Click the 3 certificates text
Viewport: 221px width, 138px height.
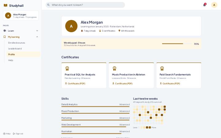[109, 31]
